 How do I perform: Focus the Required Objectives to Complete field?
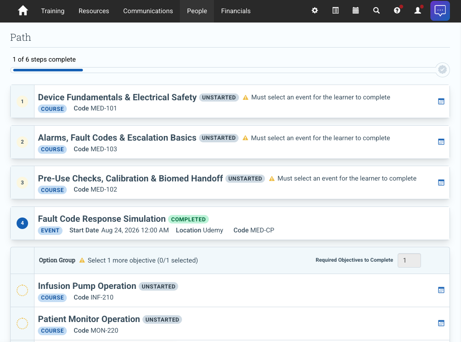pos(409,260)
